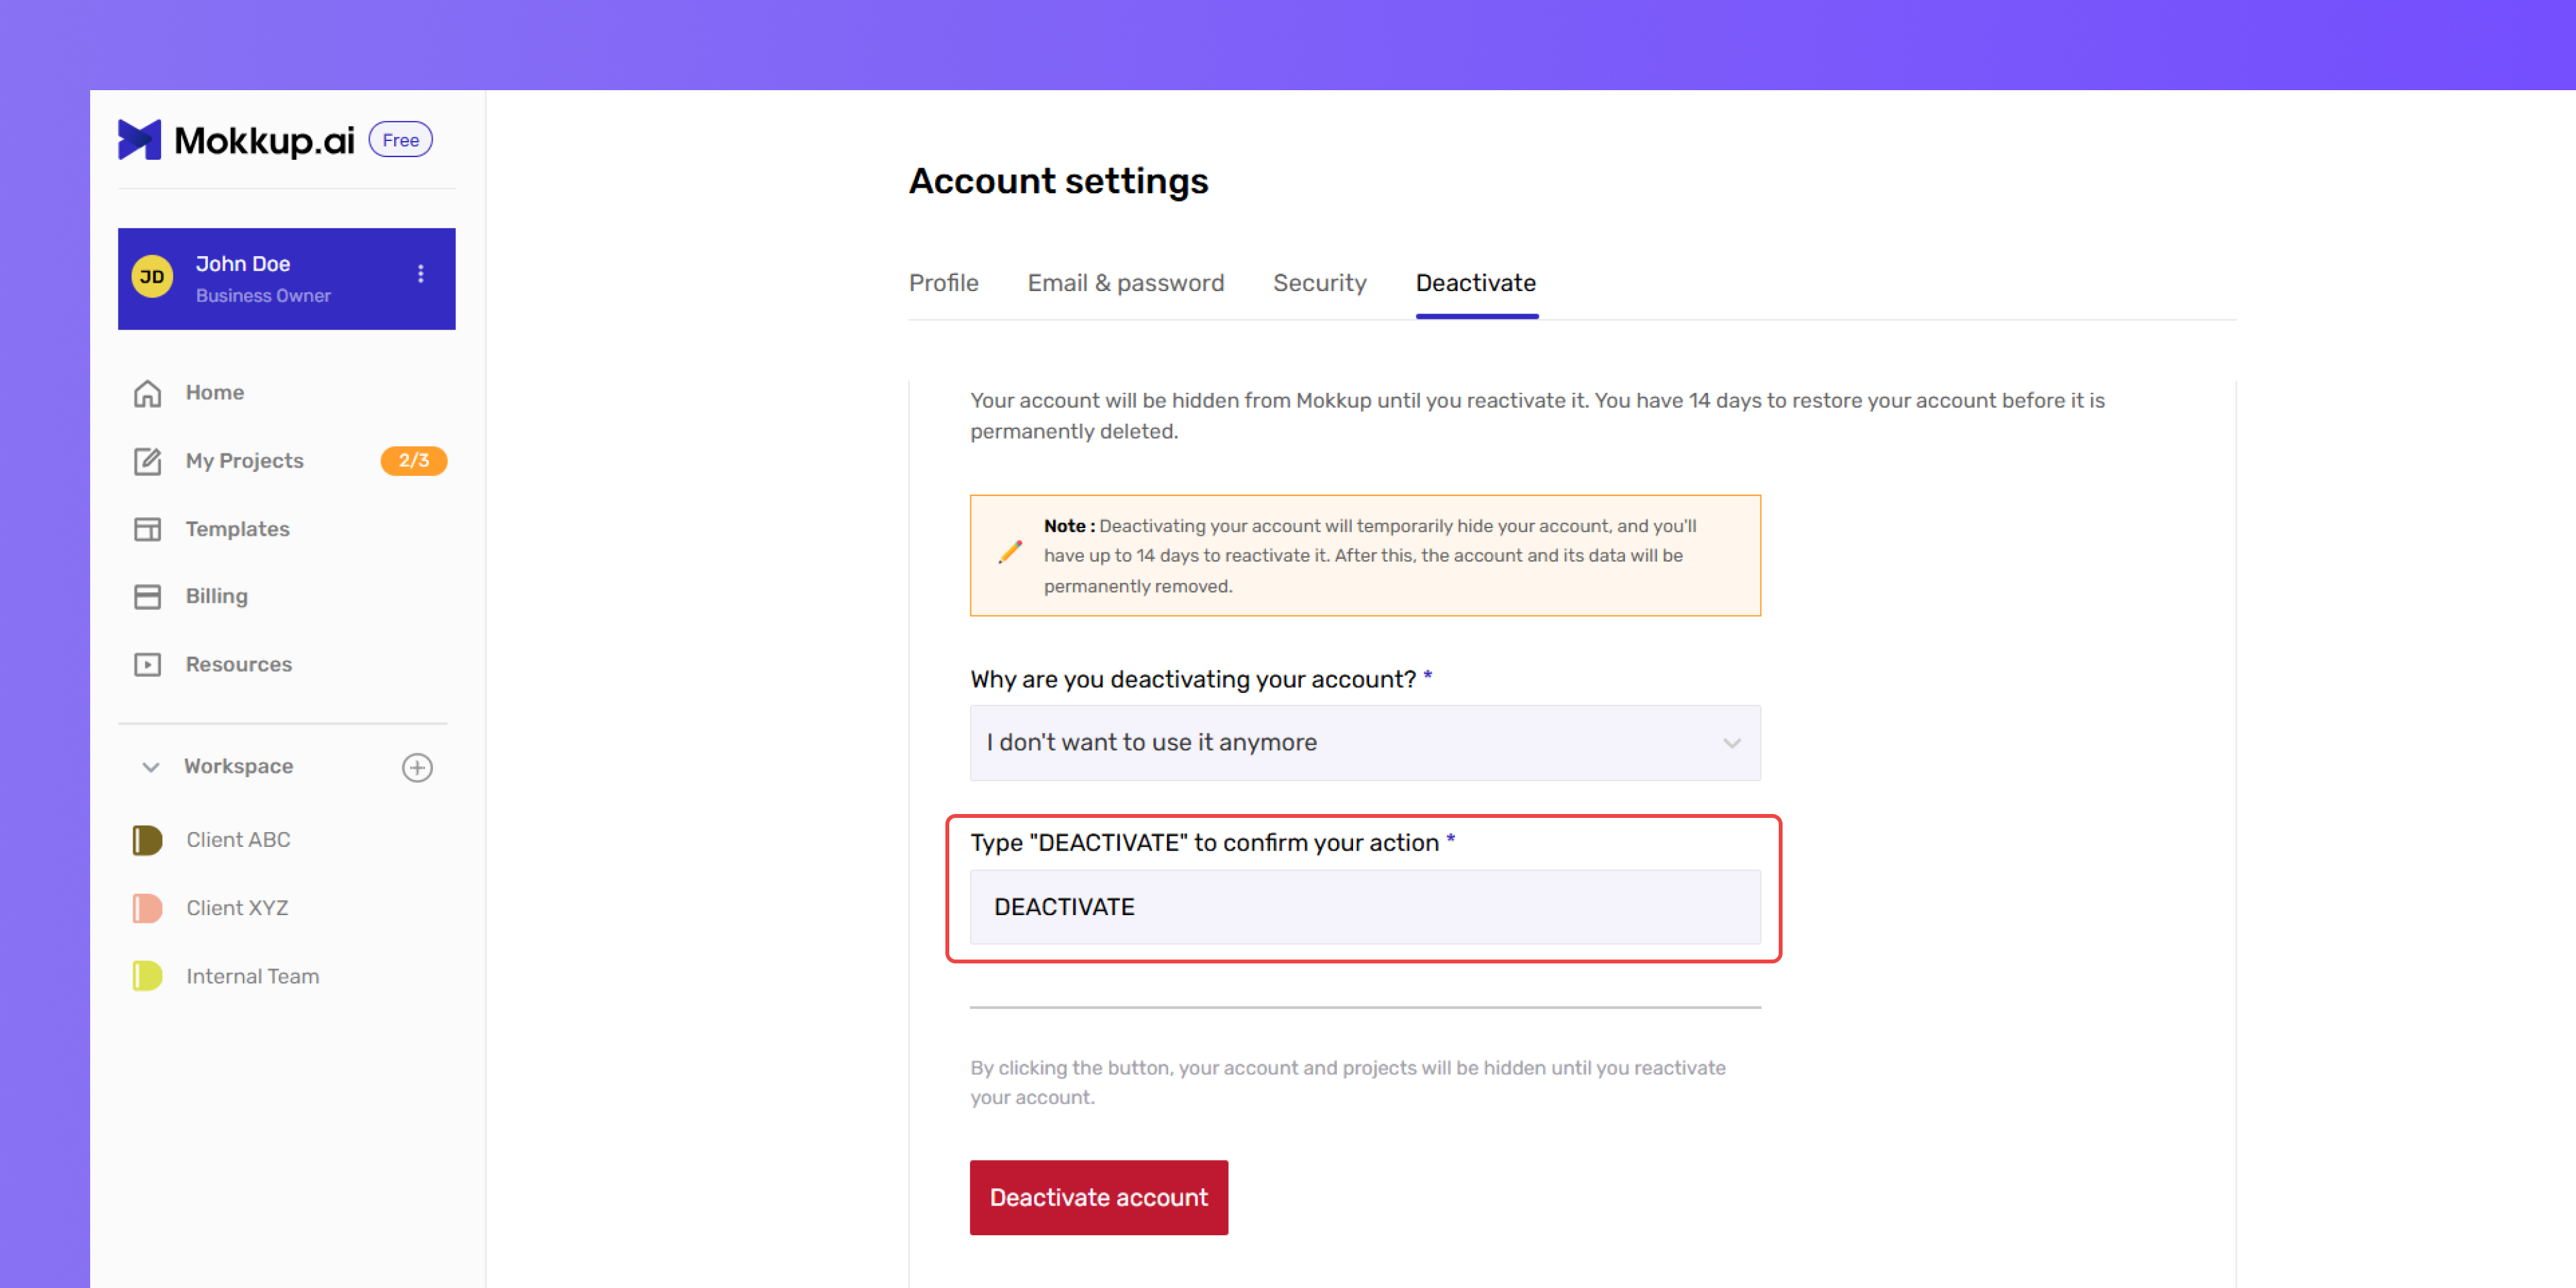The width and height of the screenshot is (2576, 1288).
Task: Click the Deactivate account button
Action: click(1099, 1197)
